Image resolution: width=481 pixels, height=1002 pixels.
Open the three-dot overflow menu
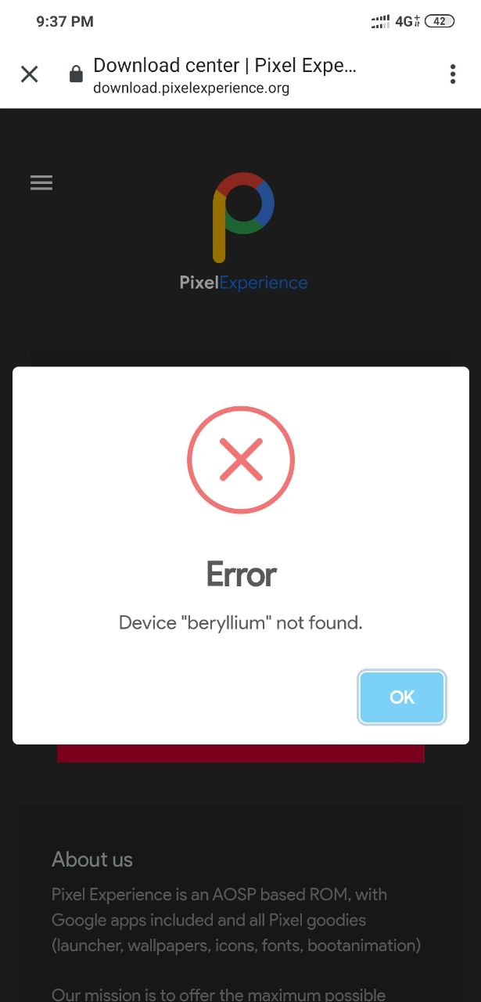coord(452,74)
